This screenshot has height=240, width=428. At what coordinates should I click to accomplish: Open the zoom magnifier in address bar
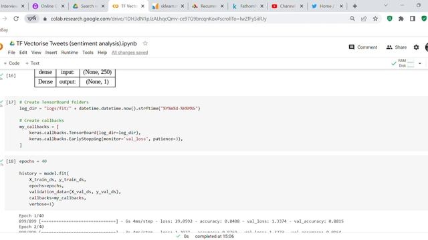(x=352, y=19)
